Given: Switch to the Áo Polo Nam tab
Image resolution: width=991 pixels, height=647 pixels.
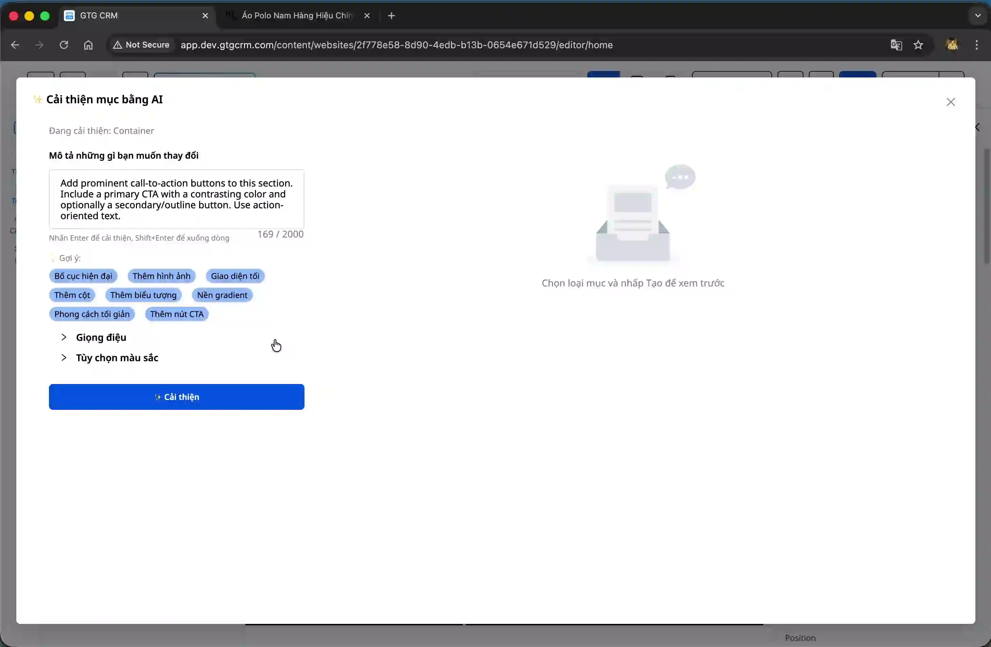Looking at the screenshot, I should click(296, 16).
